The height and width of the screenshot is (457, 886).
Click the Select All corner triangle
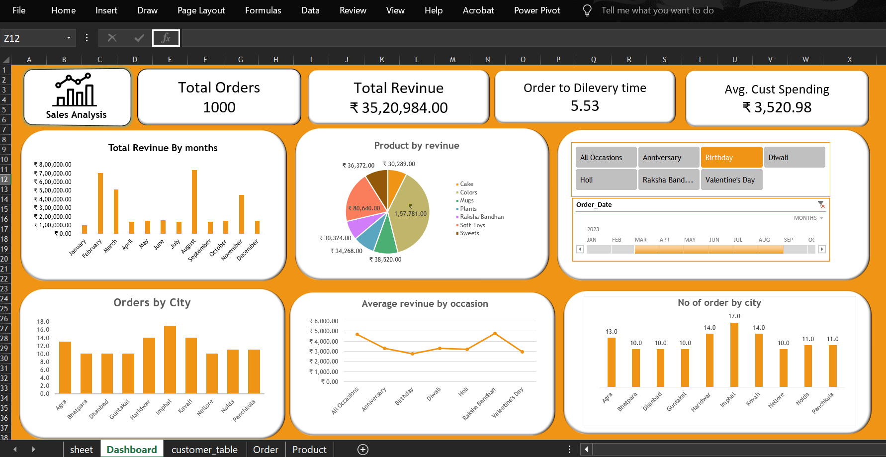click(x=6, y=60)
